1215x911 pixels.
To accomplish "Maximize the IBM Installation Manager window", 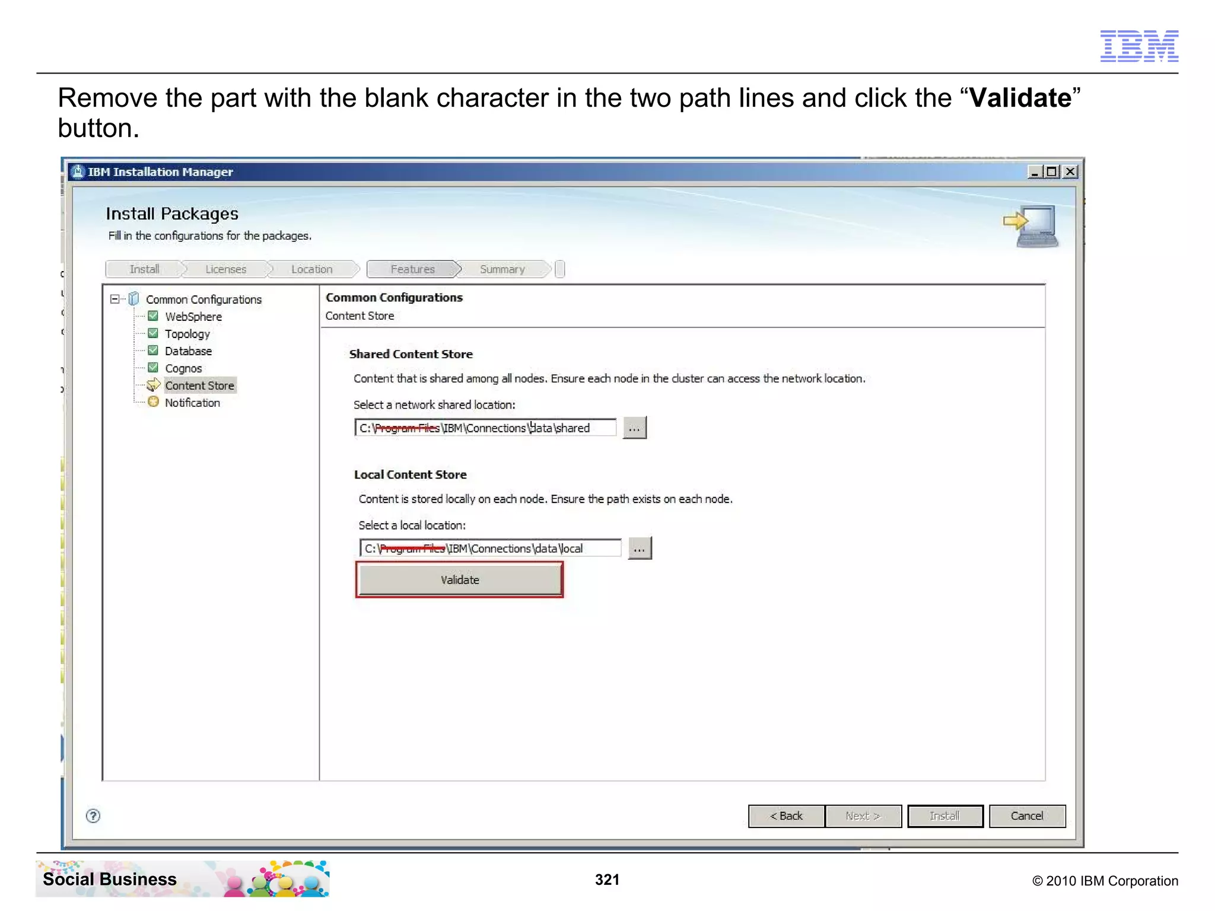I will click(x=1052, y=172).
